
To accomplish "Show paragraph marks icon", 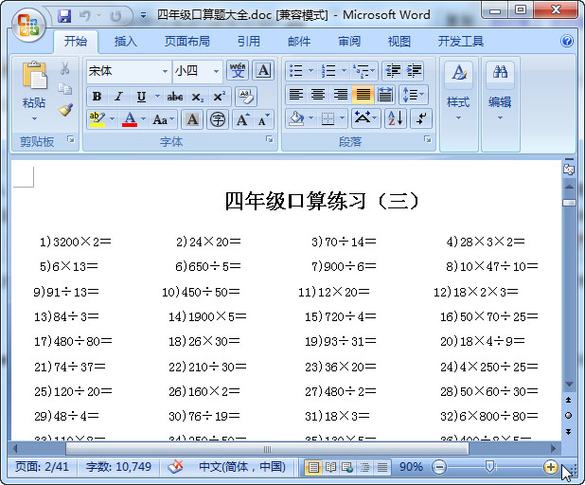I will click(x=421, y=118).
